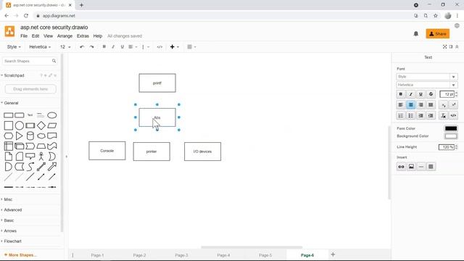Clear text formatting

(443, 115)
